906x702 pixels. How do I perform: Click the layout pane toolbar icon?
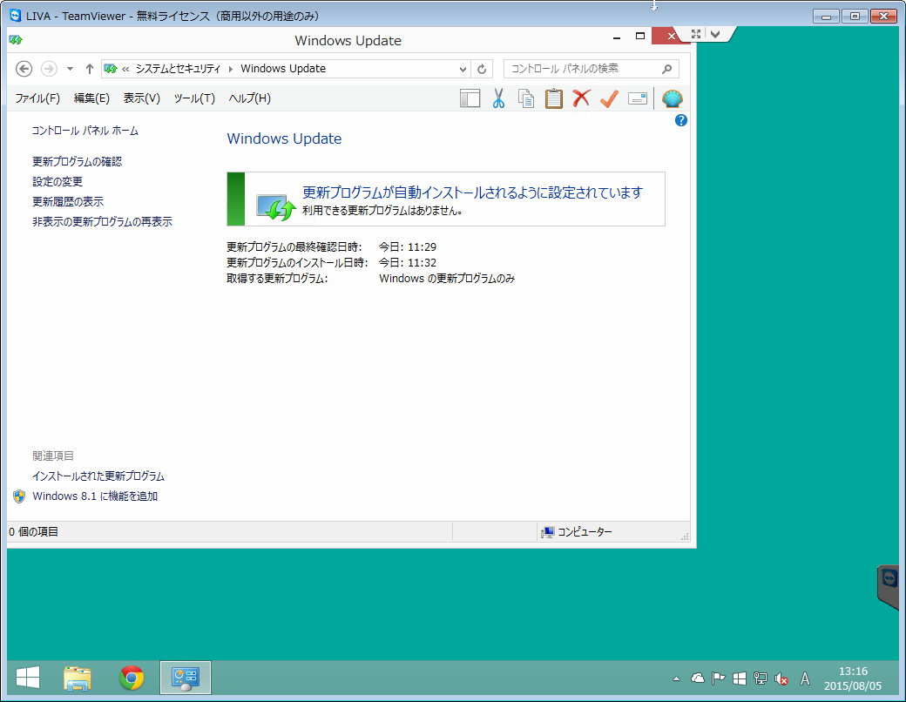tap(470, 98)
